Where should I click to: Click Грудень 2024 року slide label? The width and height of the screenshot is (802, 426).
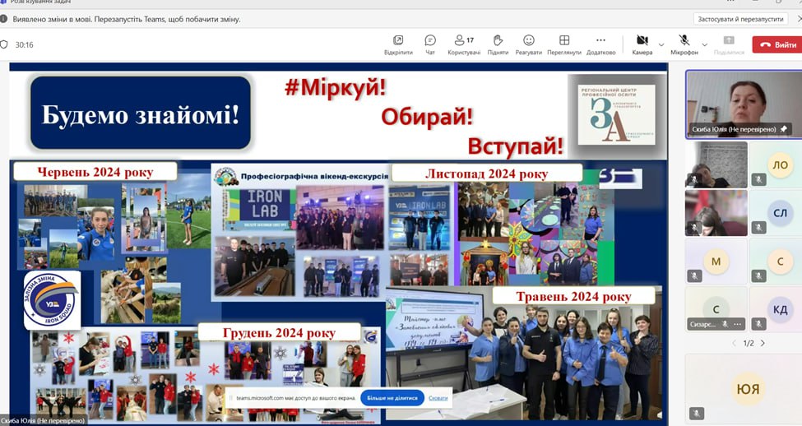(x=280, y=333)
